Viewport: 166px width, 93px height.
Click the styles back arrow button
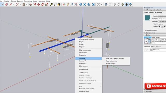(x=146, y=50)
